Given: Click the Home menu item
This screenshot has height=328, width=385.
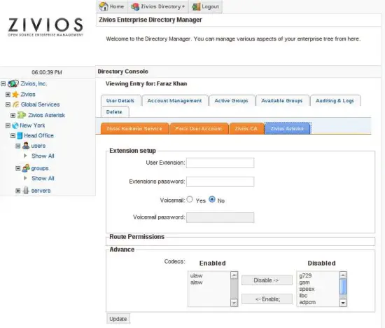Looking at the screenshot, I should tap(112, 6).
